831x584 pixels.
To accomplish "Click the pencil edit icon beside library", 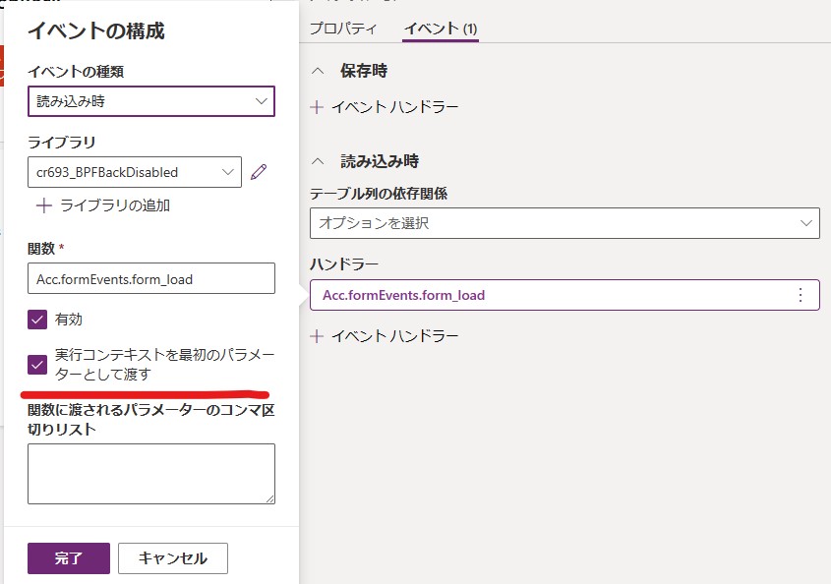I will coord(259,172).
